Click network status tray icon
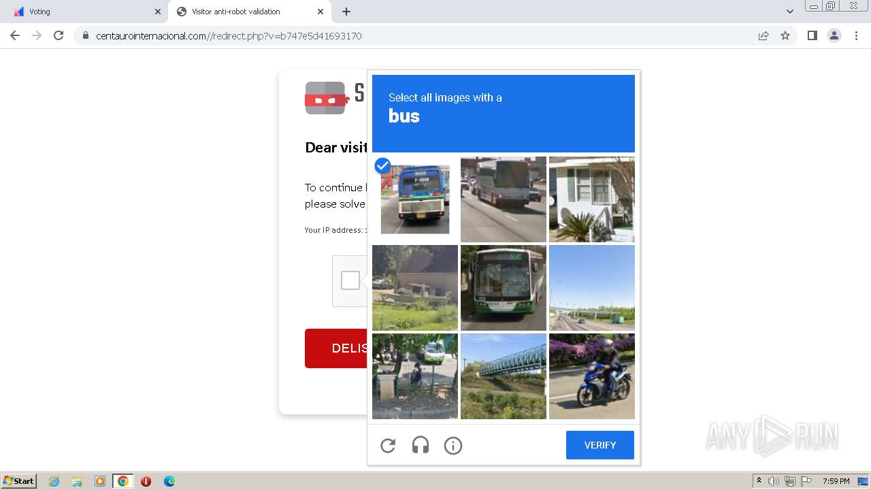871x490 pixels. [790, 481]
